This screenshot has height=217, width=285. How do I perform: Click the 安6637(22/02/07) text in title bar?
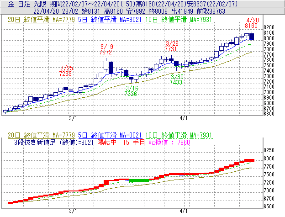pos(213,4)
